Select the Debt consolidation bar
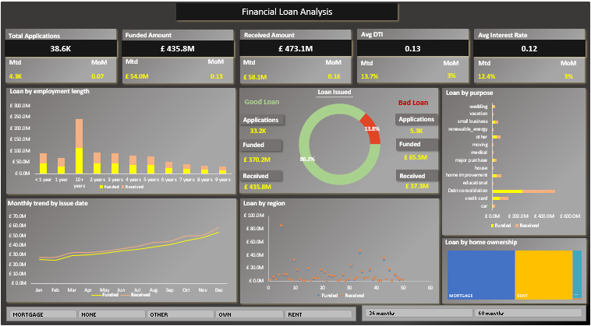 [x=523, y=191]
